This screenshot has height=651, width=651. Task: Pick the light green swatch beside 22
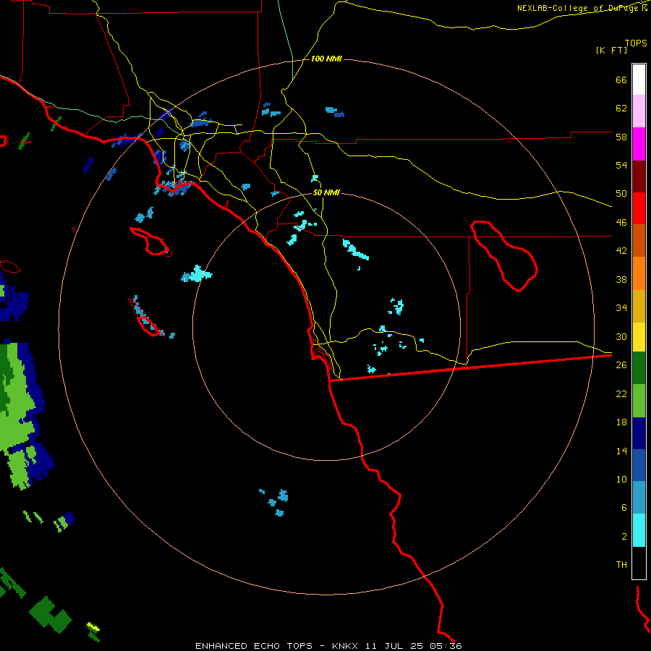pos(639,401)
